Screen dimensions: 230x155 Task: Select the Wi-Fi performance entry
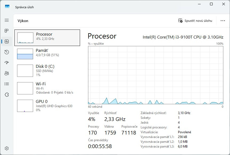pos(47,88)
